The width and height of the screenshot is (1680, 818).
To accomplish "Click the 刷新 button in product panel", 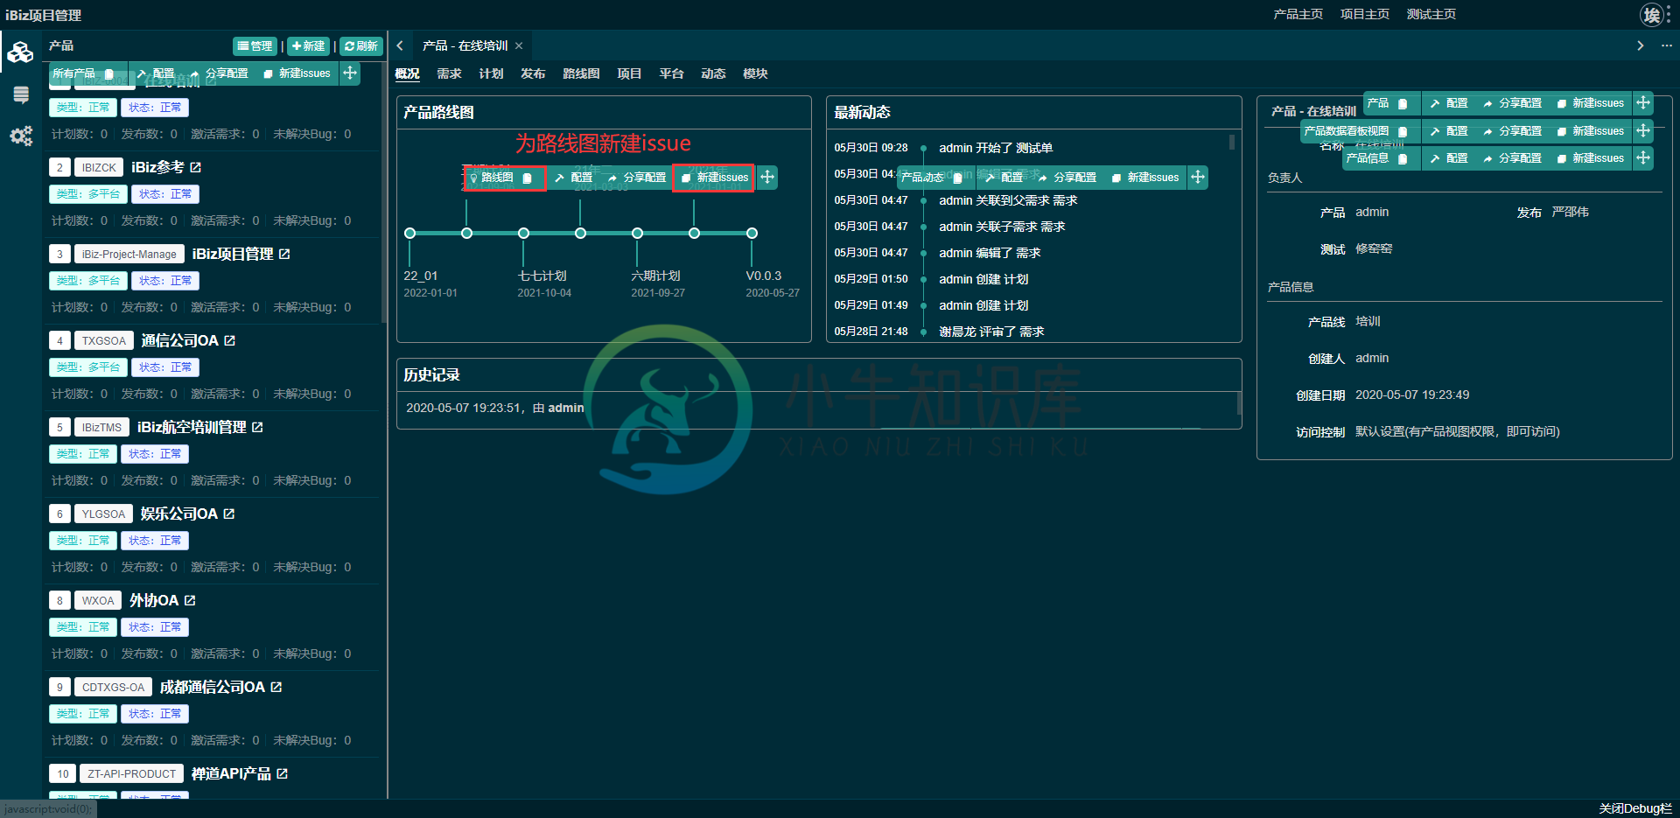I will [x=360, y=46].
